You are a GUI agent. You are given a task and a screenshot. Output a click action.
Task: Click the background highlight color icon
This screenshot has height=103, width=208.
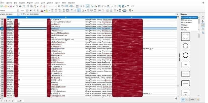tap(47, 11)
